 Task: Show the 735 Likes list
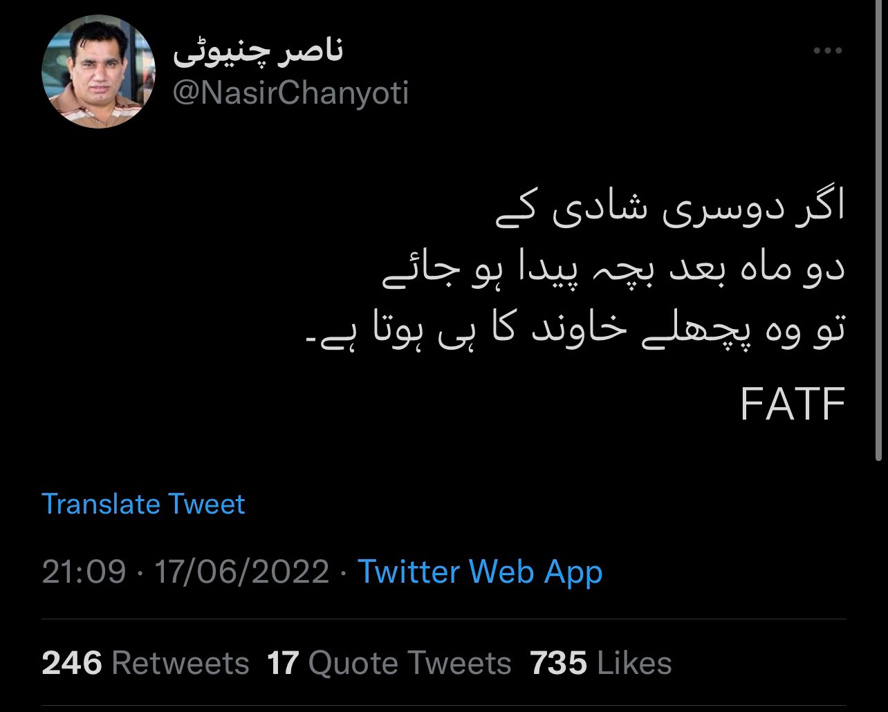(x=601, y=664)
